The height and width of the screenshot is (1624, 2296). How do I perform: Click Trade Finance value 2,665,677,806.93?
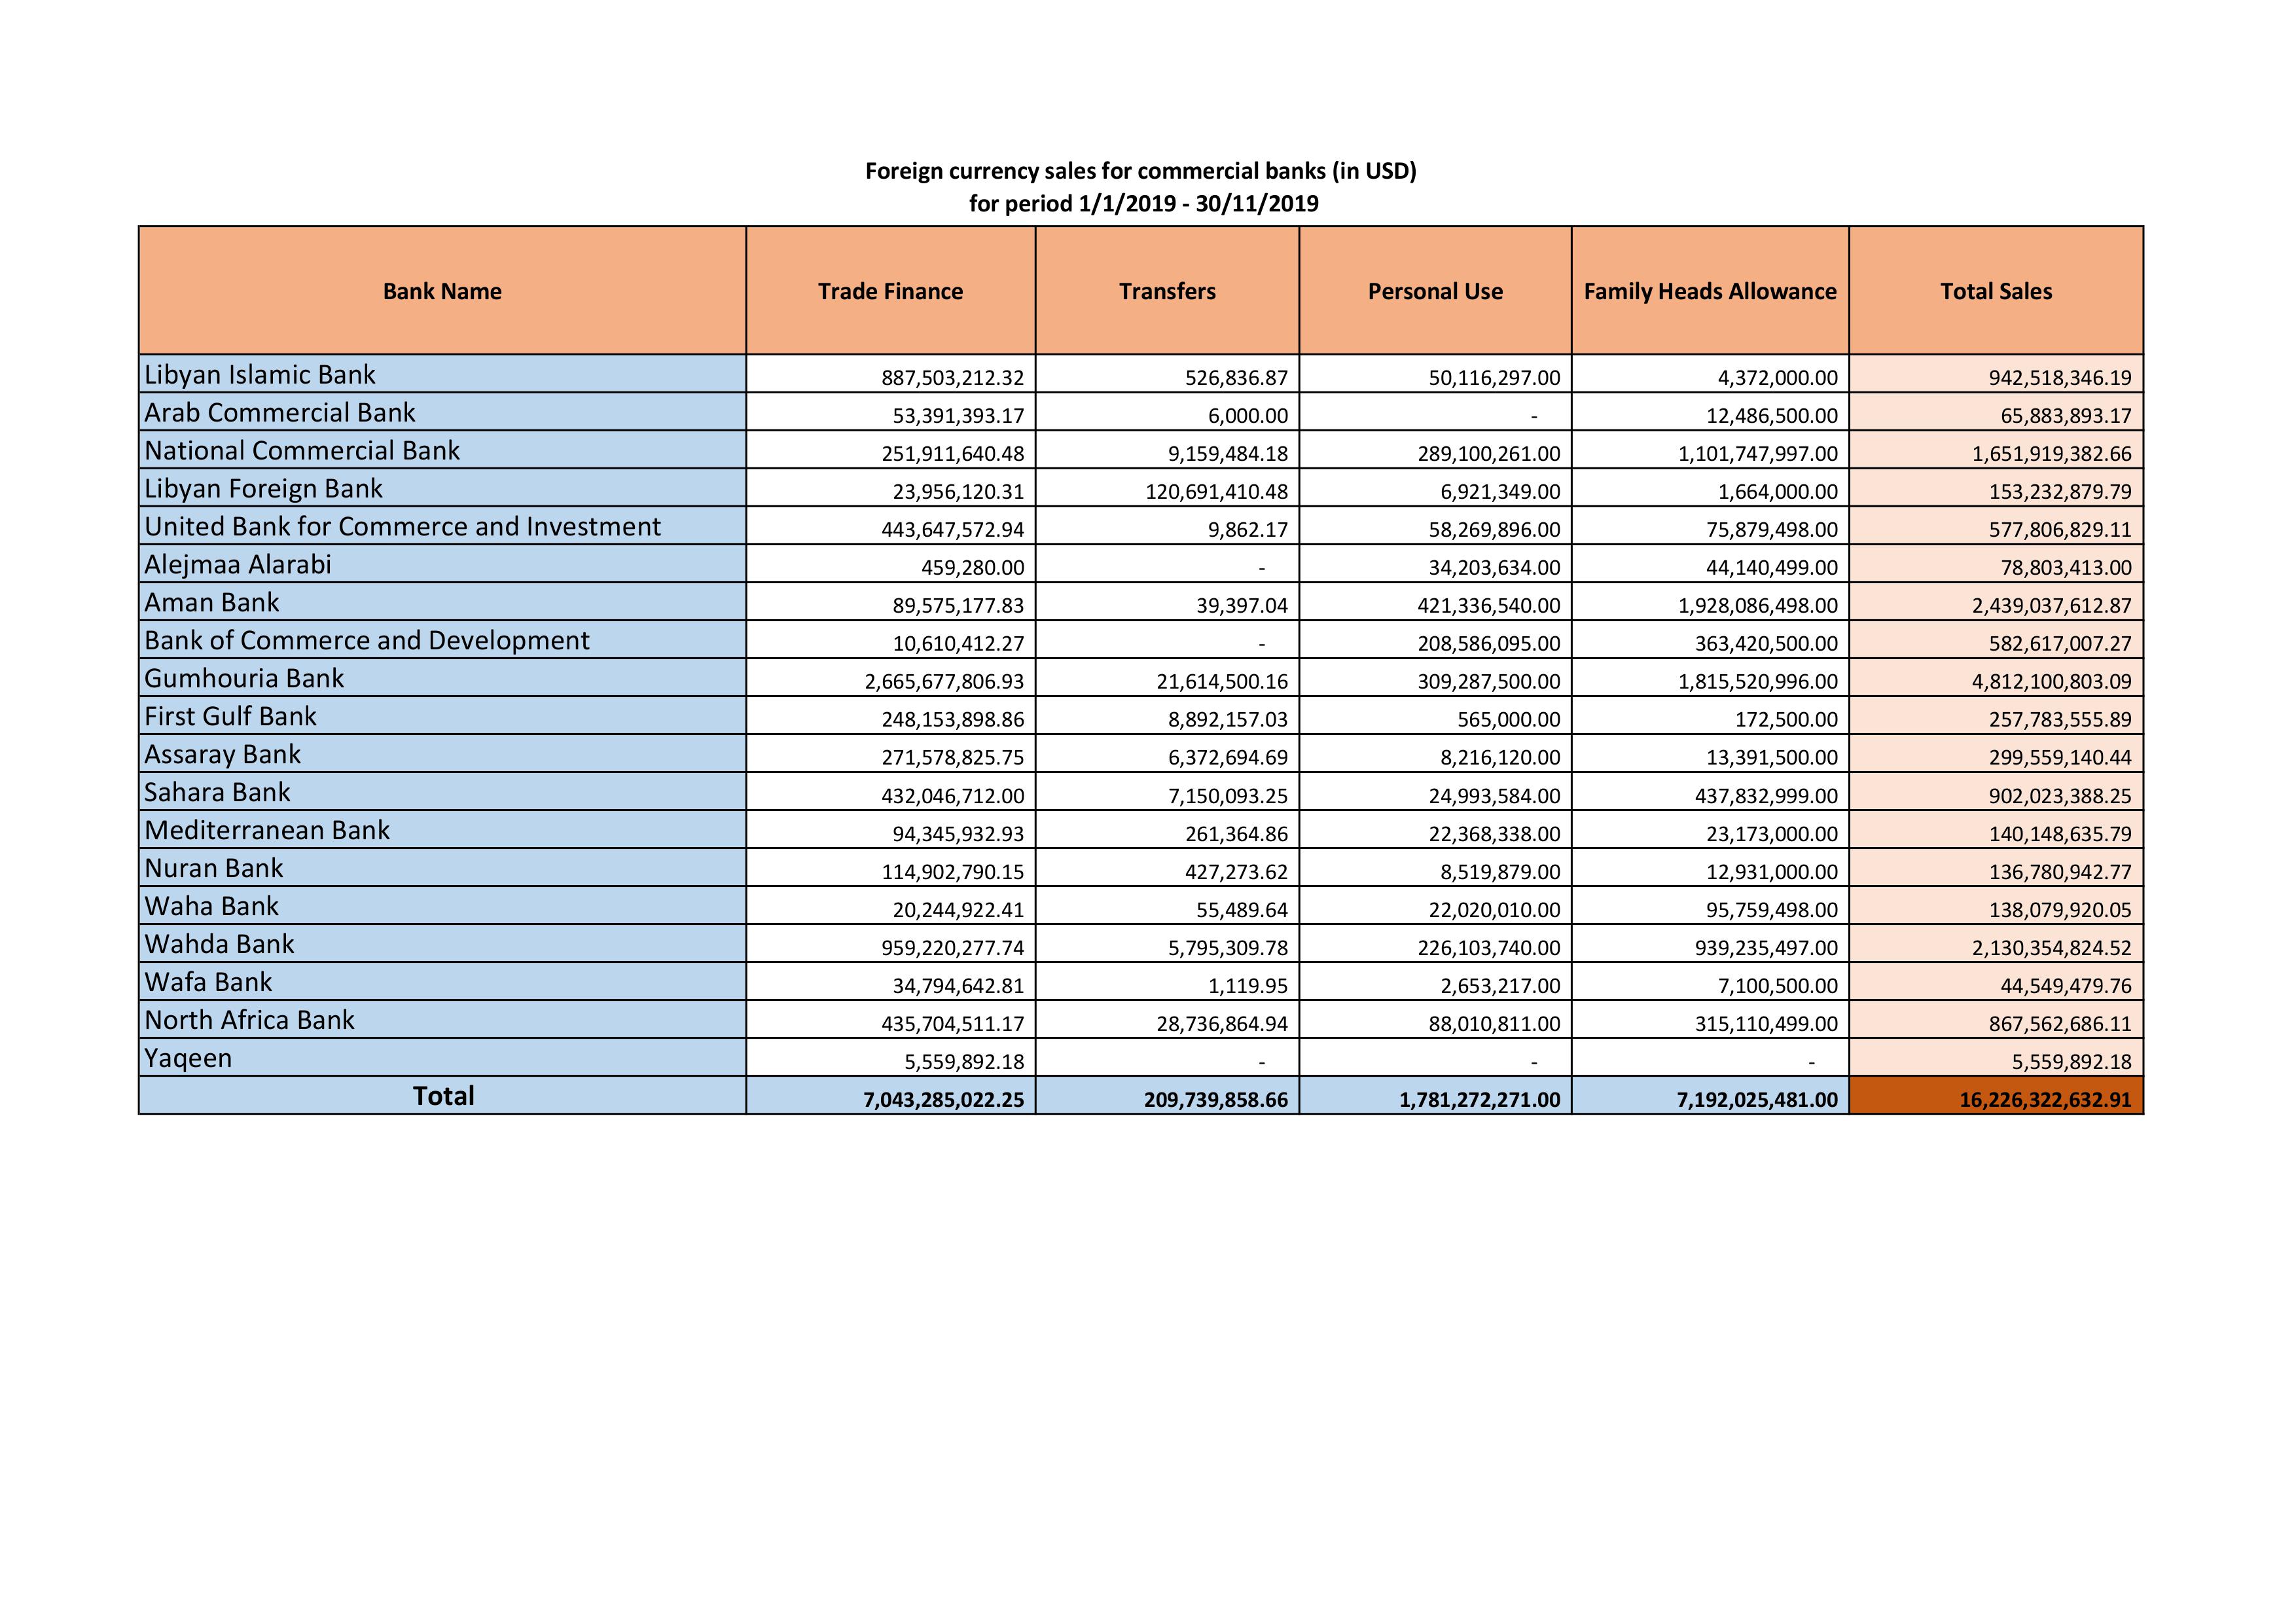tap(945, 682)
